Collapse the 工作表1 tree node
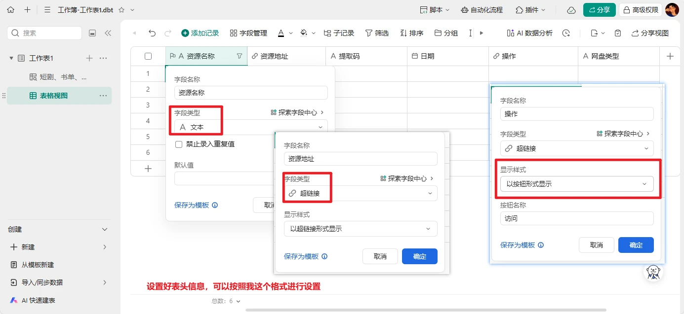The height and width of the screenshot is (314, 684). (11, 58)
